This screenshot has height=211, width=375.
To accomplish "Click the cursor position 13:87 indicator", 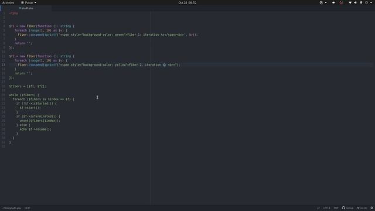I will (28, 208).
